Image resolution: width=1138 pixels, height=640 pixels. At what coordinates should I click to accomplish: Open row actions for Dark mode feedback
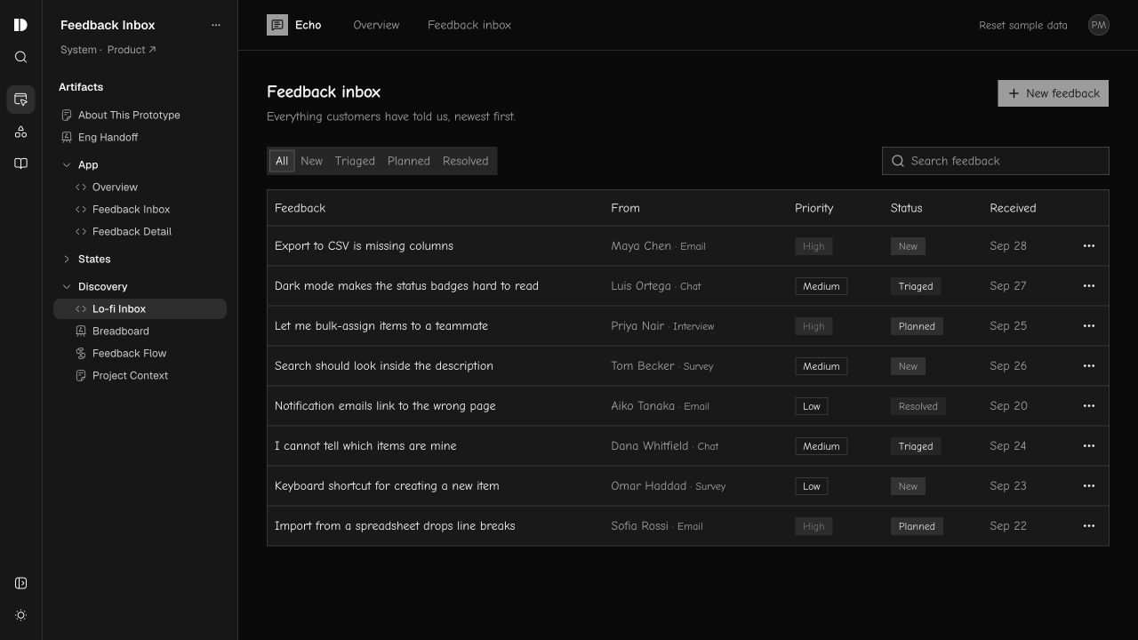pyautogui.click(x=1089, y=286)
